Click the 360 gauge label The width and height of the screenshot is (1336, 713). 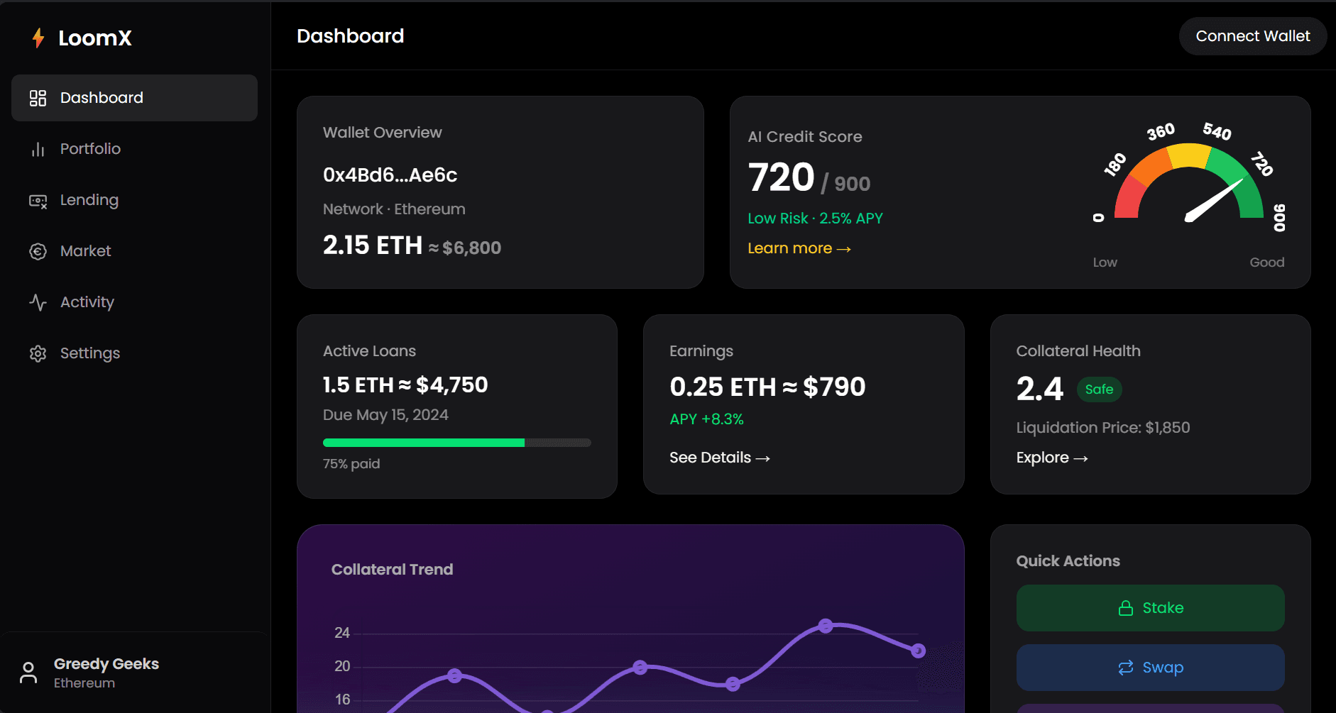coord(1161,132)
